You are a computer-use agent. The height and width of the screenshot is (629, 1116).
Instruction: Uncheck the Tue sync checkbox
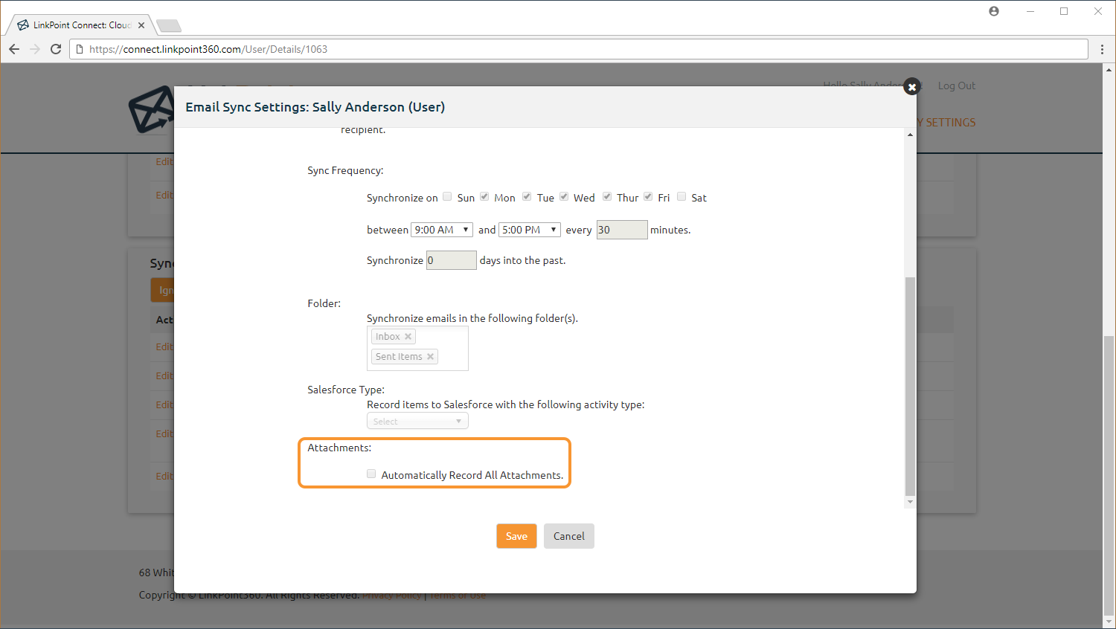527,196
